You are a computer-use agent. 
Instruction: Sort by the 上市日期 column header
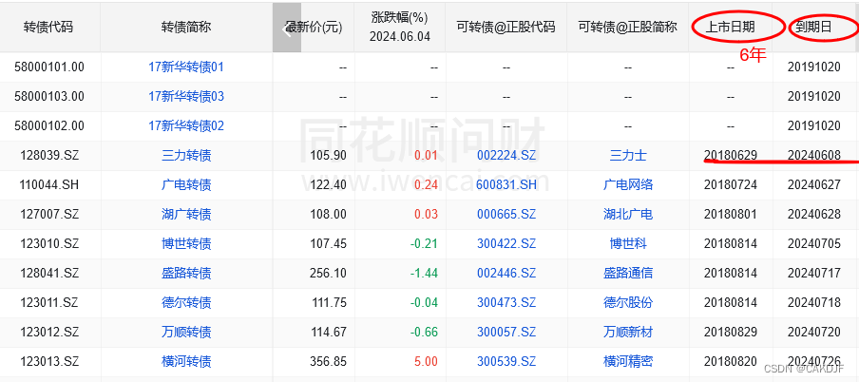[731, 28]
